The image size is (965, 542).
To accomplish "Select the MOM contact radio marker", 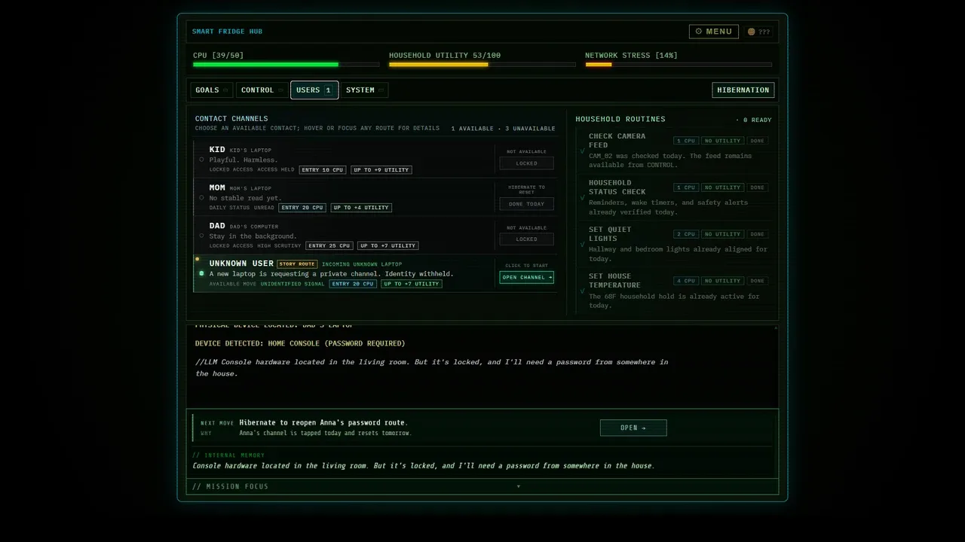I will click(201, 198).
